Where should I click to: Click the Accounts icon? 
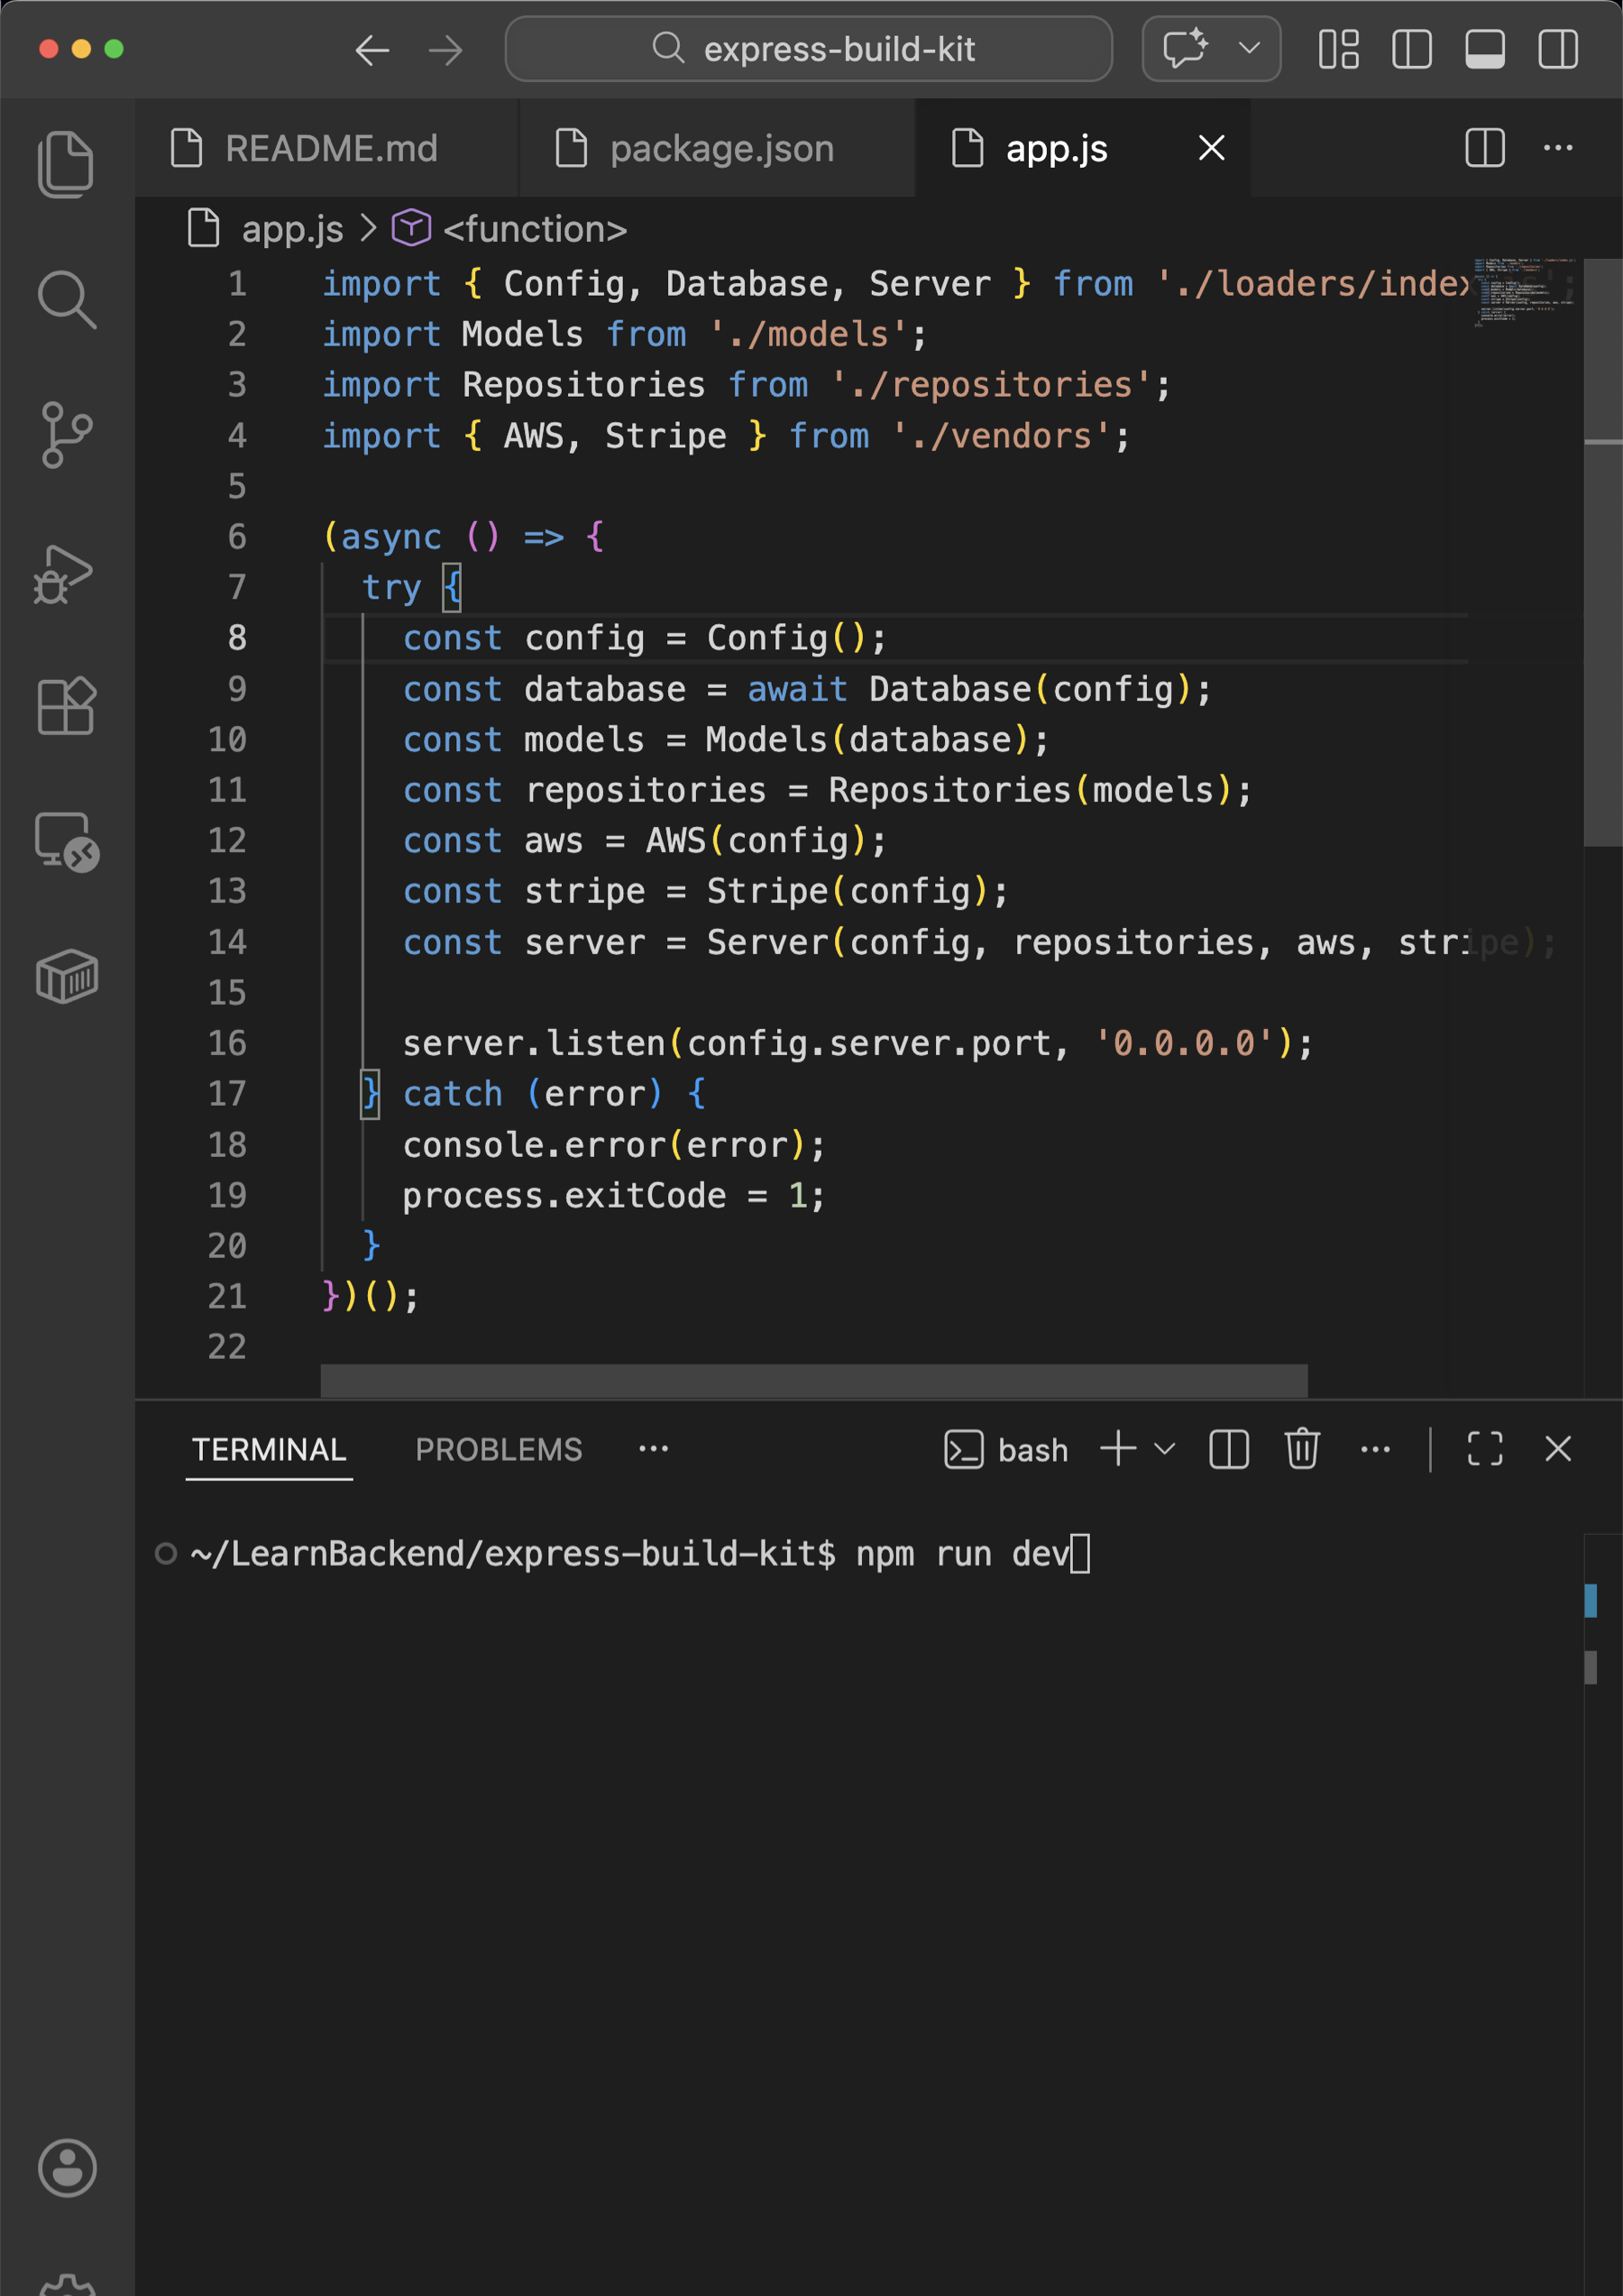pos(66,2167)
